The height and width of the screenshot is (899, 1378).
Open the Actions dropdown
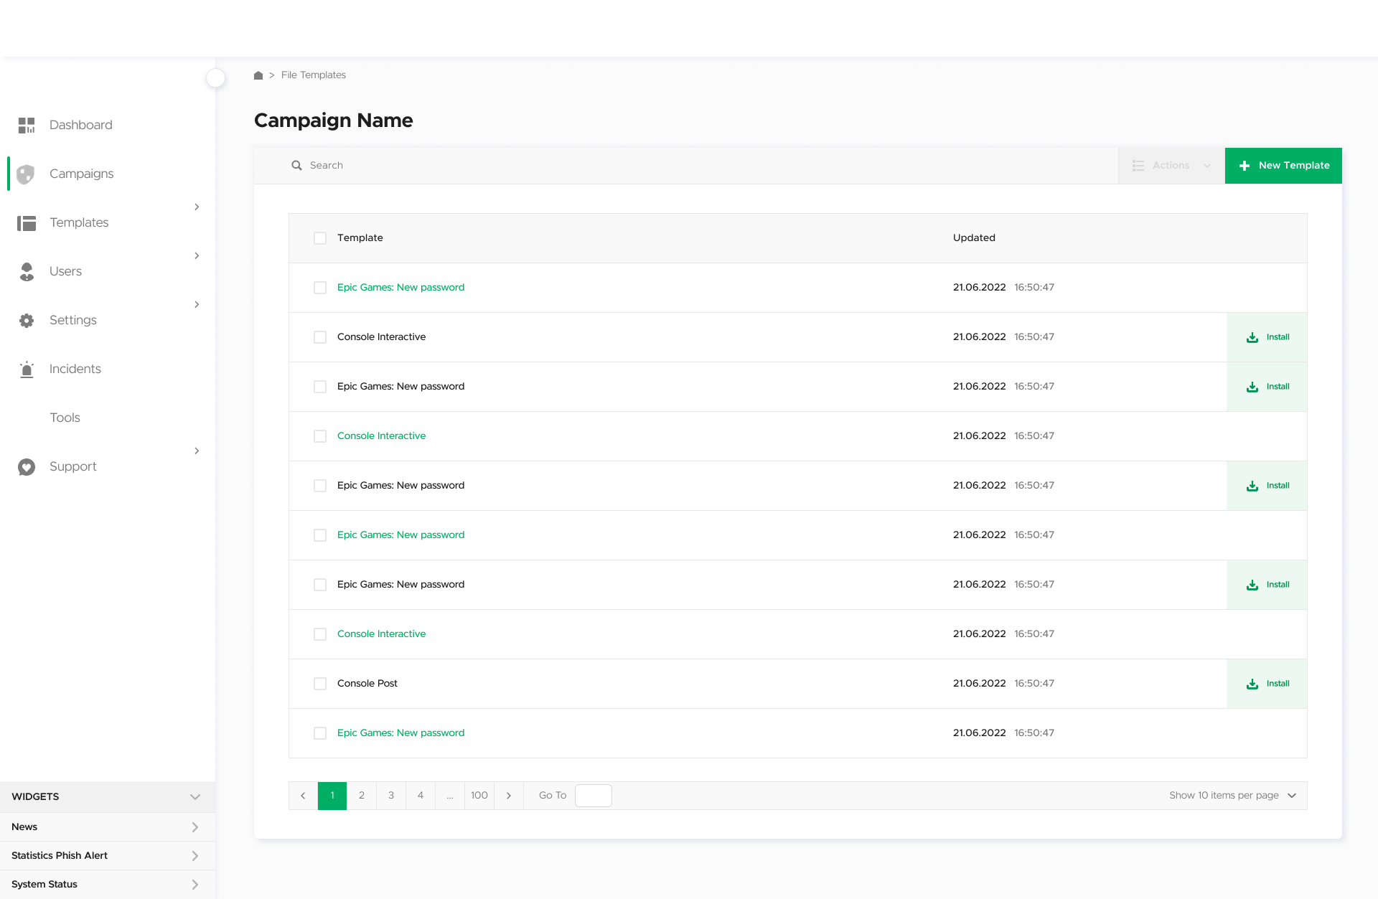click(x=1171, y=166)
